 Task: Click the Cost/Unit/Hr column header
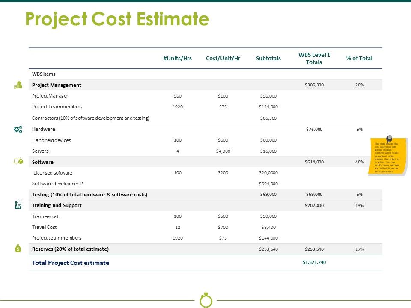point(223,59)
